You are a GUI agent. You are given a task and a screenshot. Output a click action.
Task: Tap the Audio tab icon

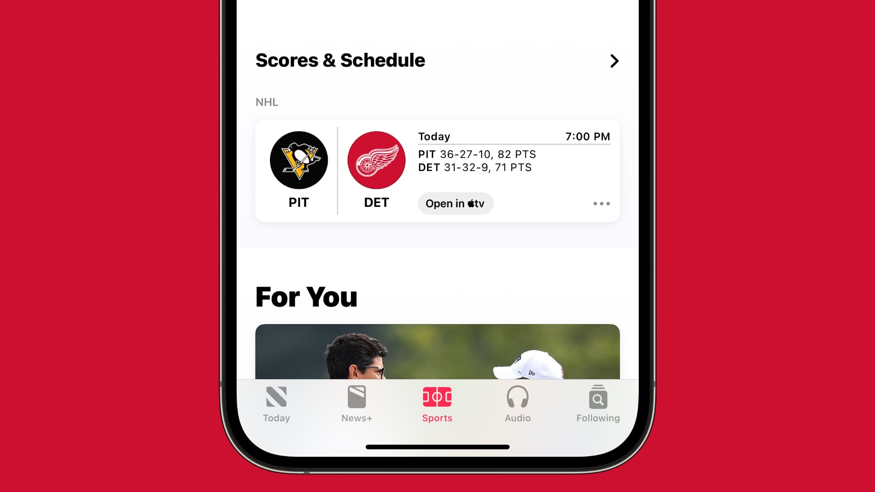(x=518, y=404)
